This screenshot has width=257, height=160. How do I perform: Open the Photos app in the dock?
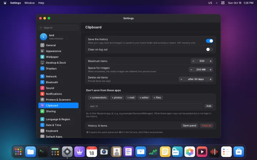(190, 152)
